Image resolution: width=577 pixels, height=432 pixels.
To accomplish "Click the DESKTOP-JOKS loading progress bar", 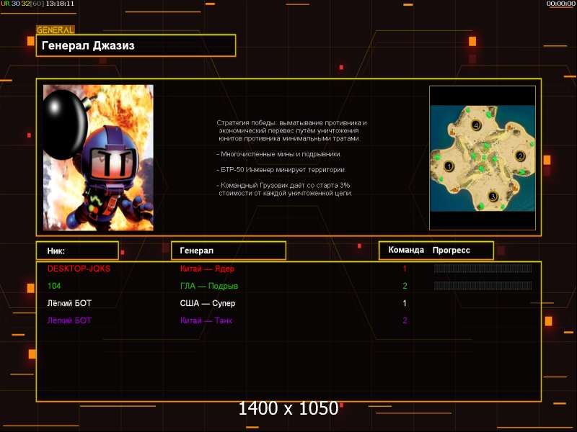I will [483, 269].
